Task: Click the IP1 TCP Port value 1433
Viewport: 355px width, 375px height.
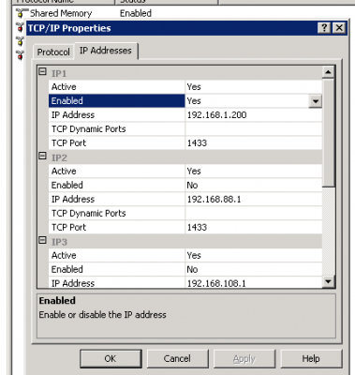Action: tap(197, 143)
